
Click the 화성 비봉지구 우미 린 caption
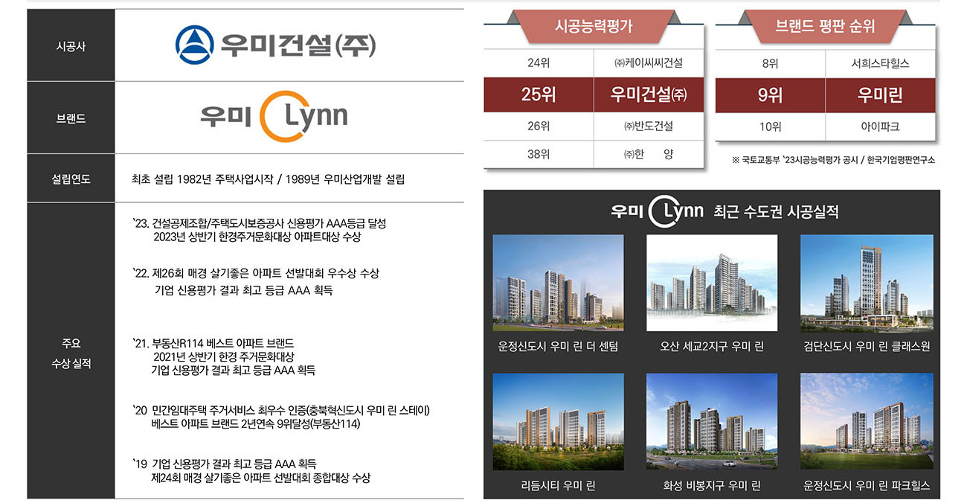click(712, 486)
